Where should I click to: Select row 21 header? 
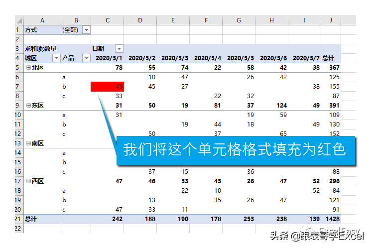(x=19, y=219)
